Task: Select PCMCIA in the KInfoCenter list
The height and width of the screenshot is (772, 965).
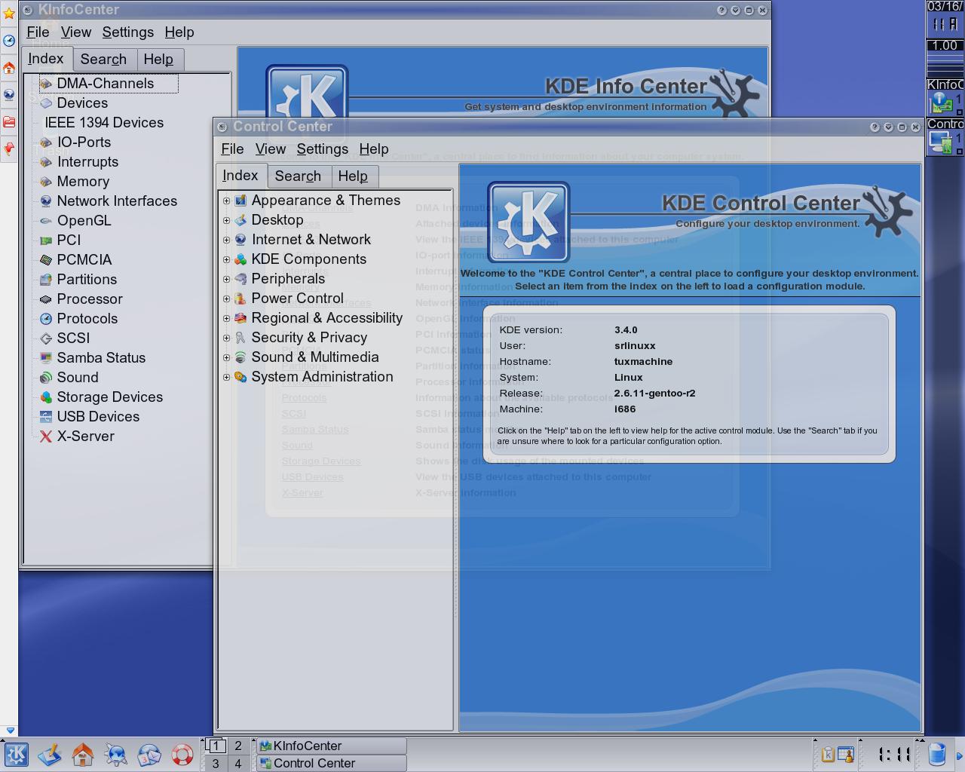Action: click(x=84, y=260)
